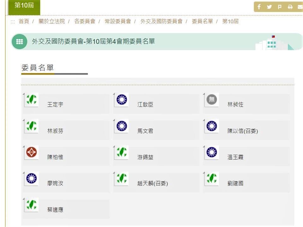This screenshot has width=303, height=227.
Task: Open member 趙天麟(召委) profile
Action: click(x=152, y=183)
